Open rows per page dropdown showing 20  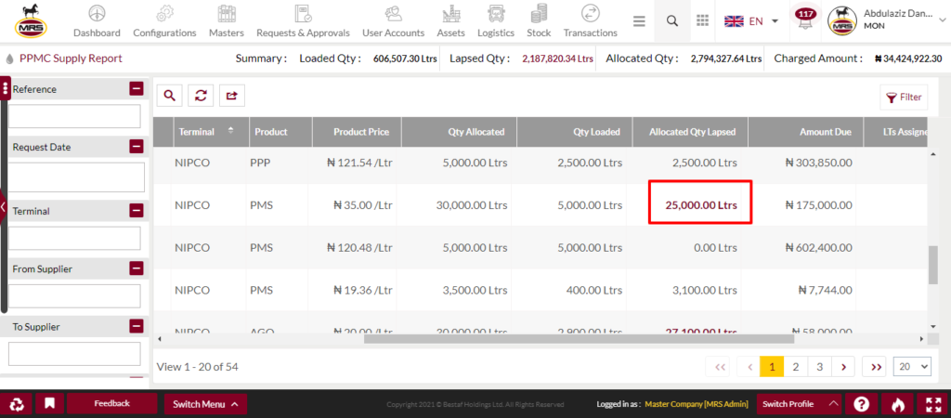click(912, 366)
